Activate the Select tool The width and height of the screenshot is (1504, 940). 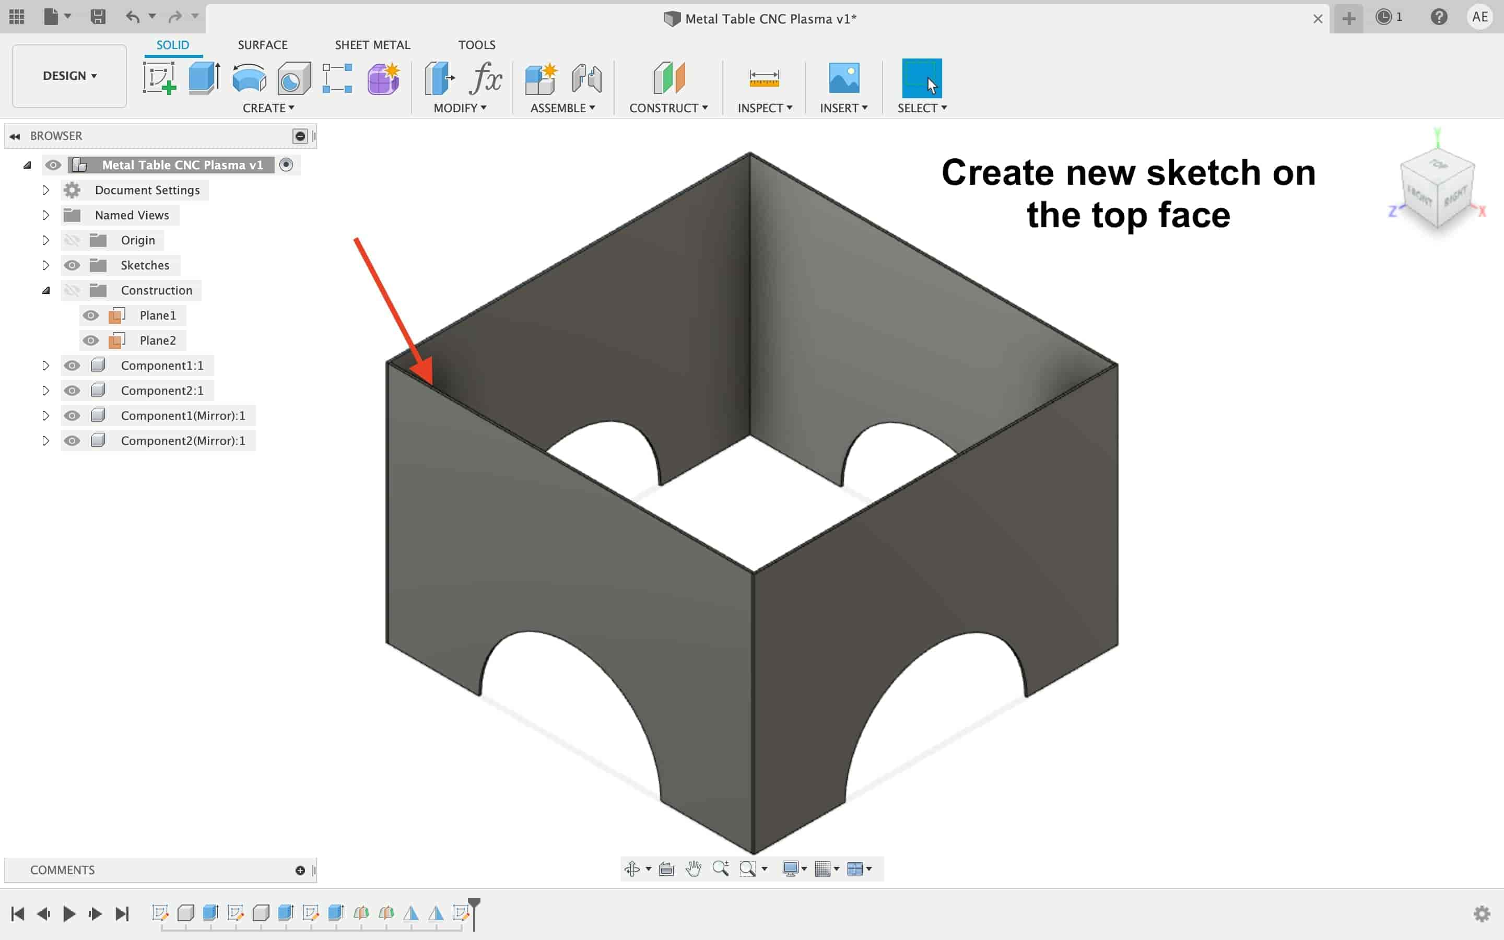[922, 78]
